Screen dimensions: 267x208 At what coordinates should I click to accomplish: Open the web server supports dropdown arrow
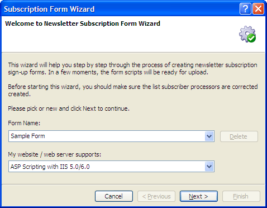[209, 167]
